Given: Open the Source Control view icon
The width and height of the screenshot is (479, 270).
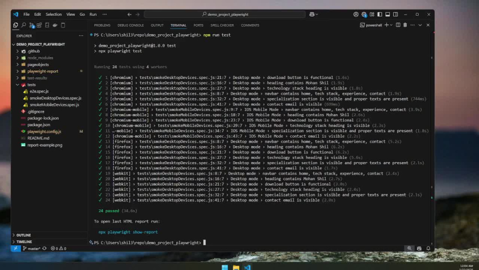Looking at the screenshot, I should [x=32, y=25].
